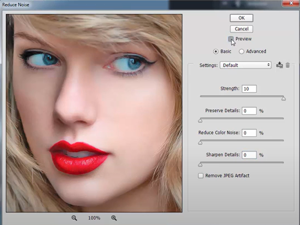300x225 pixels.
Task: Zoom out the preview with the minus magnifier
Action: click(x=74, y=218)
